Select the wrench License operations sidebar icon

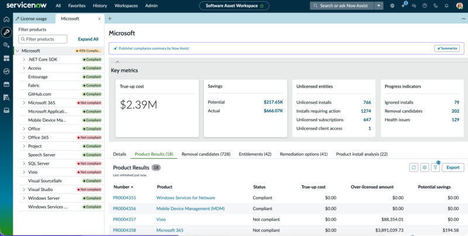click(6, 32)
